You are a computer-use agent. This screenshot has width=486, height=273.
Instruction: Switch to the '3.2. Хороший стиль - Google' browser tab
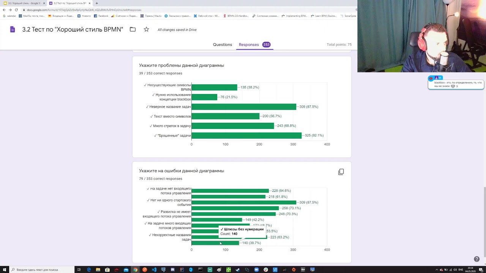(24, 3)
